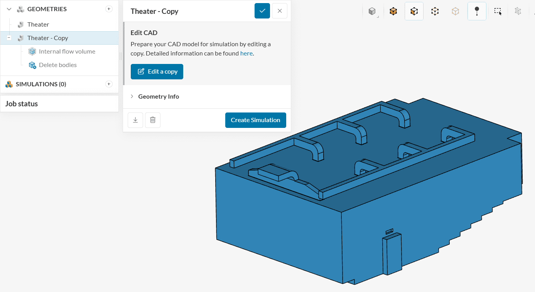Choose the edge selection mode icon
The width and height of the screenshot is (535, 292).
coord(435,12)
